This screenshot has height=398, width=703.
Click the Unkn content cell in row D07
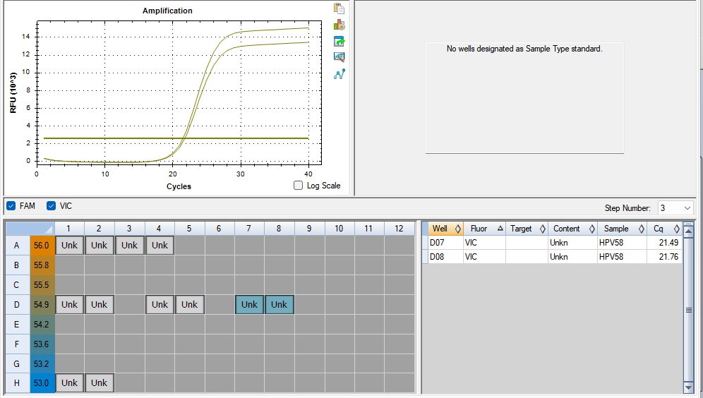(572, 243)
